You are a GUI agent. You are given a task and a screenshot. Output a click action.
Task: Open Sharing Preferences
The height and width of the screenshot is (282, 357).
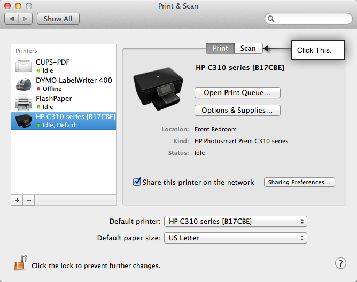pyautogui.click(x=299, y=182)
